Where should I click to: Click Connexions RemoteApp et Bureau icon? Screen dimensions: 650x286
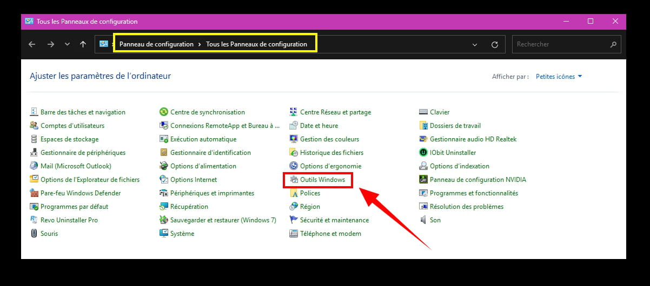(x=164, y=126)
